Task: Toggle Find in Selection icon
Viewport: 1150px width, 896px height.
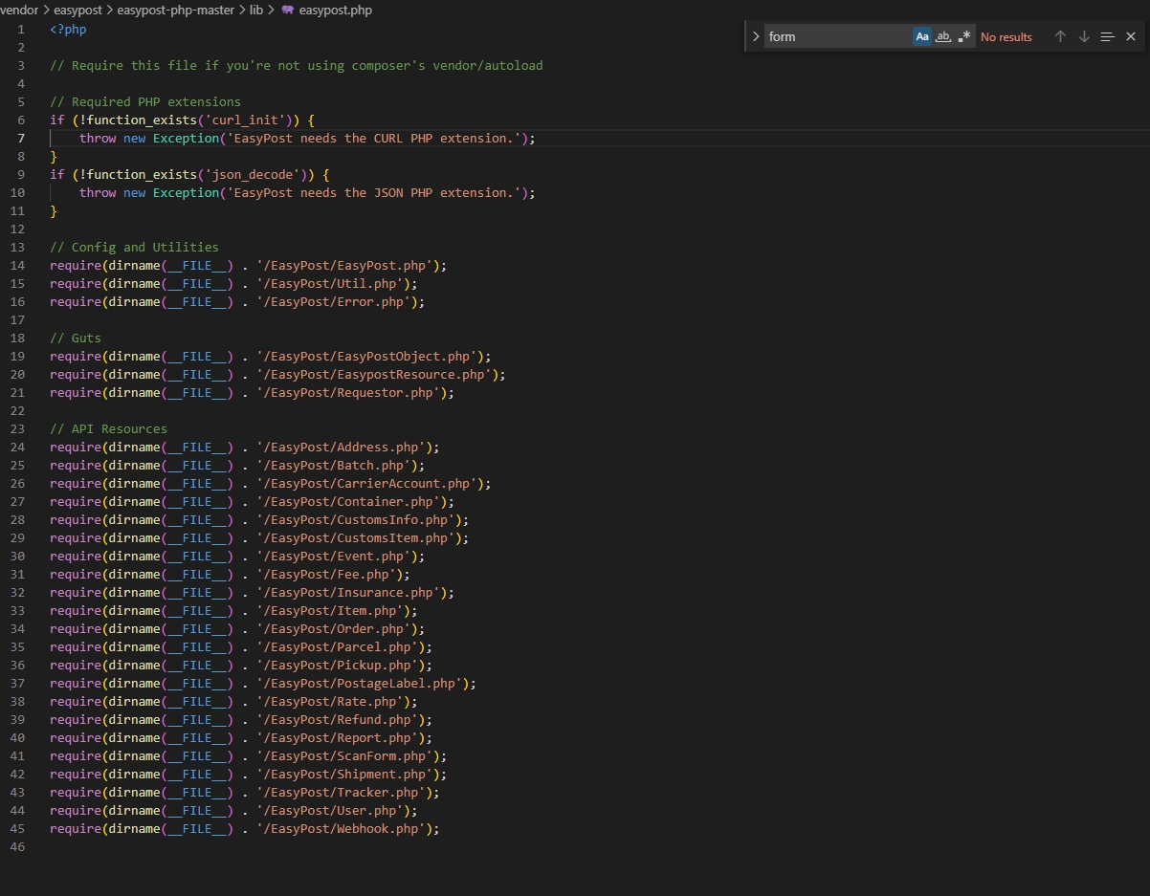Action: pyautogui.click(x=1107, y=36)
